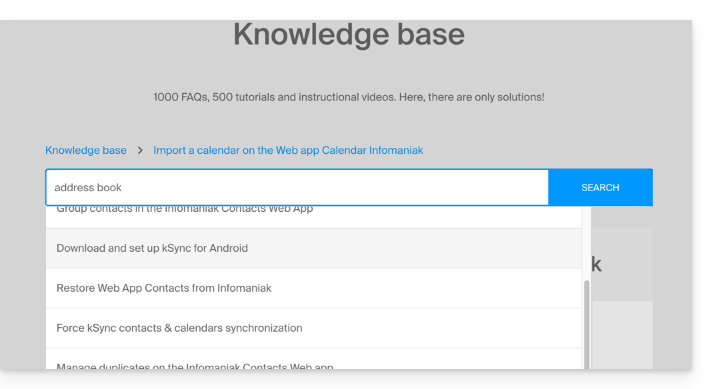This screenshot has height=389, width=712.
Task: Open Restore Web App Contacts from Infomaniak
Action: click(164, 288)
